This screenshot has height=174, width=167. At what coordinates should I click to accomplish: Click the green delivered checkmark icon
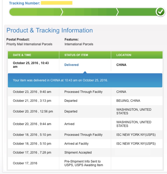[x=160, y=12]
